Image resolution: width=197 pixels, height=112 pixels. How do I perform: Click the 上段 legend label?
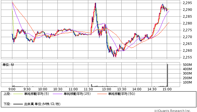(7, 94)
